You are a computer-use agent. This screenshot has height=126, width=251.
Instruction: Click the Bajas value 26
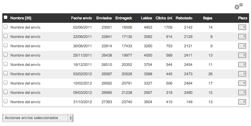click(210, 74)
